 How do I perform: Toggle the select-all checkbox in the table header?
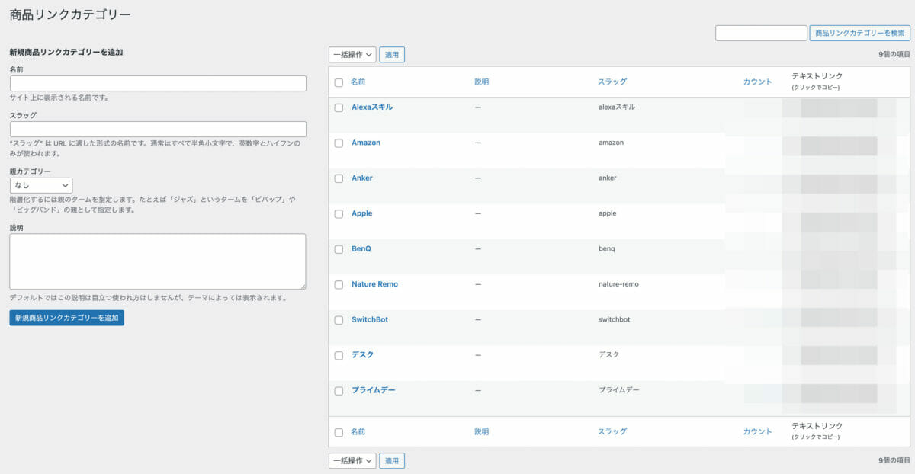339,82
